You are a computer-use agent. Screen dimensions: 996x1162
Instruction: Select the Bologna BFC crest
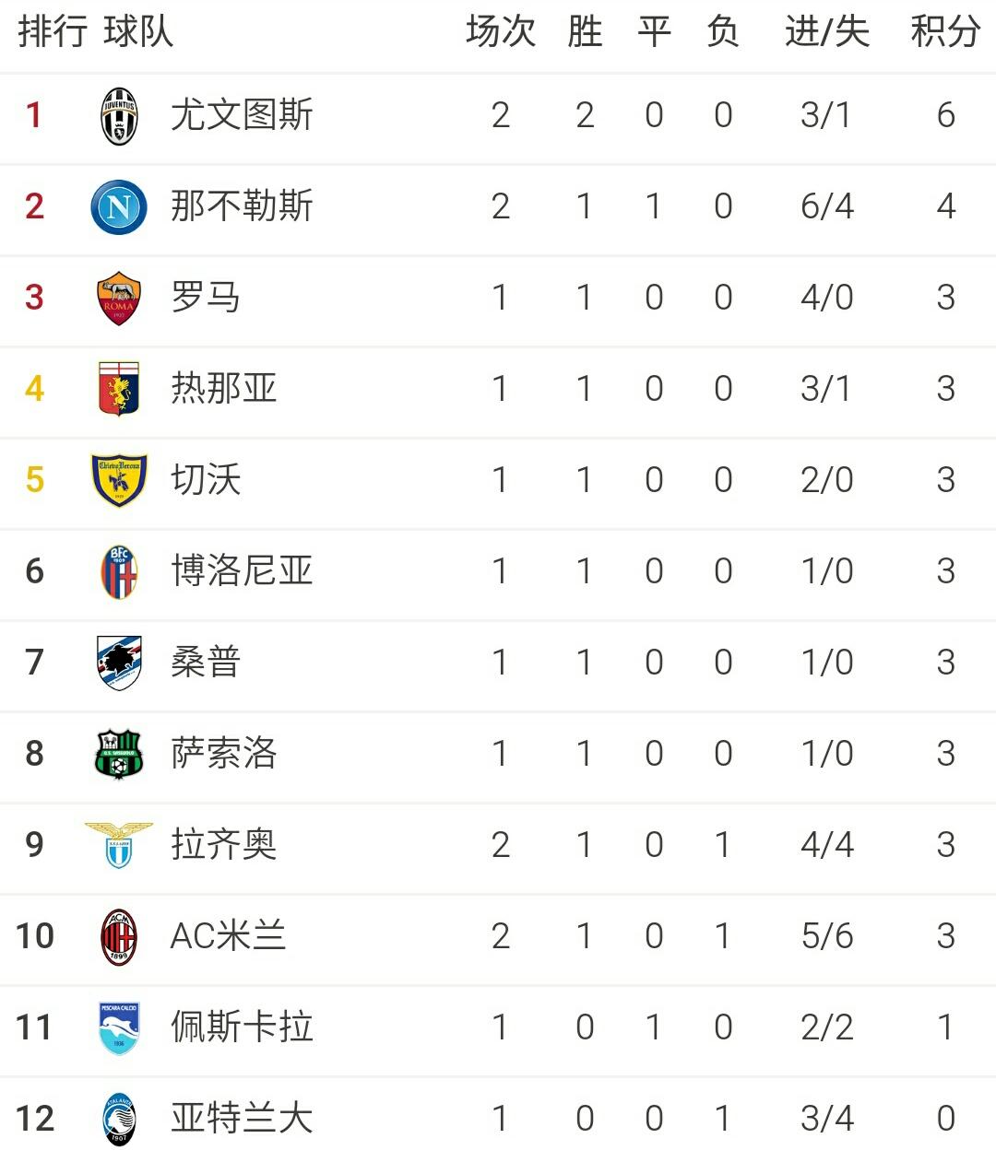119,571
